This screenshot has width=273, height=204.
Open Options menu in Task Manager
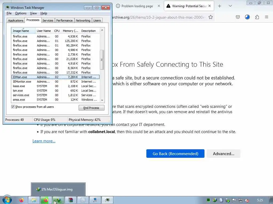point(21,13)
